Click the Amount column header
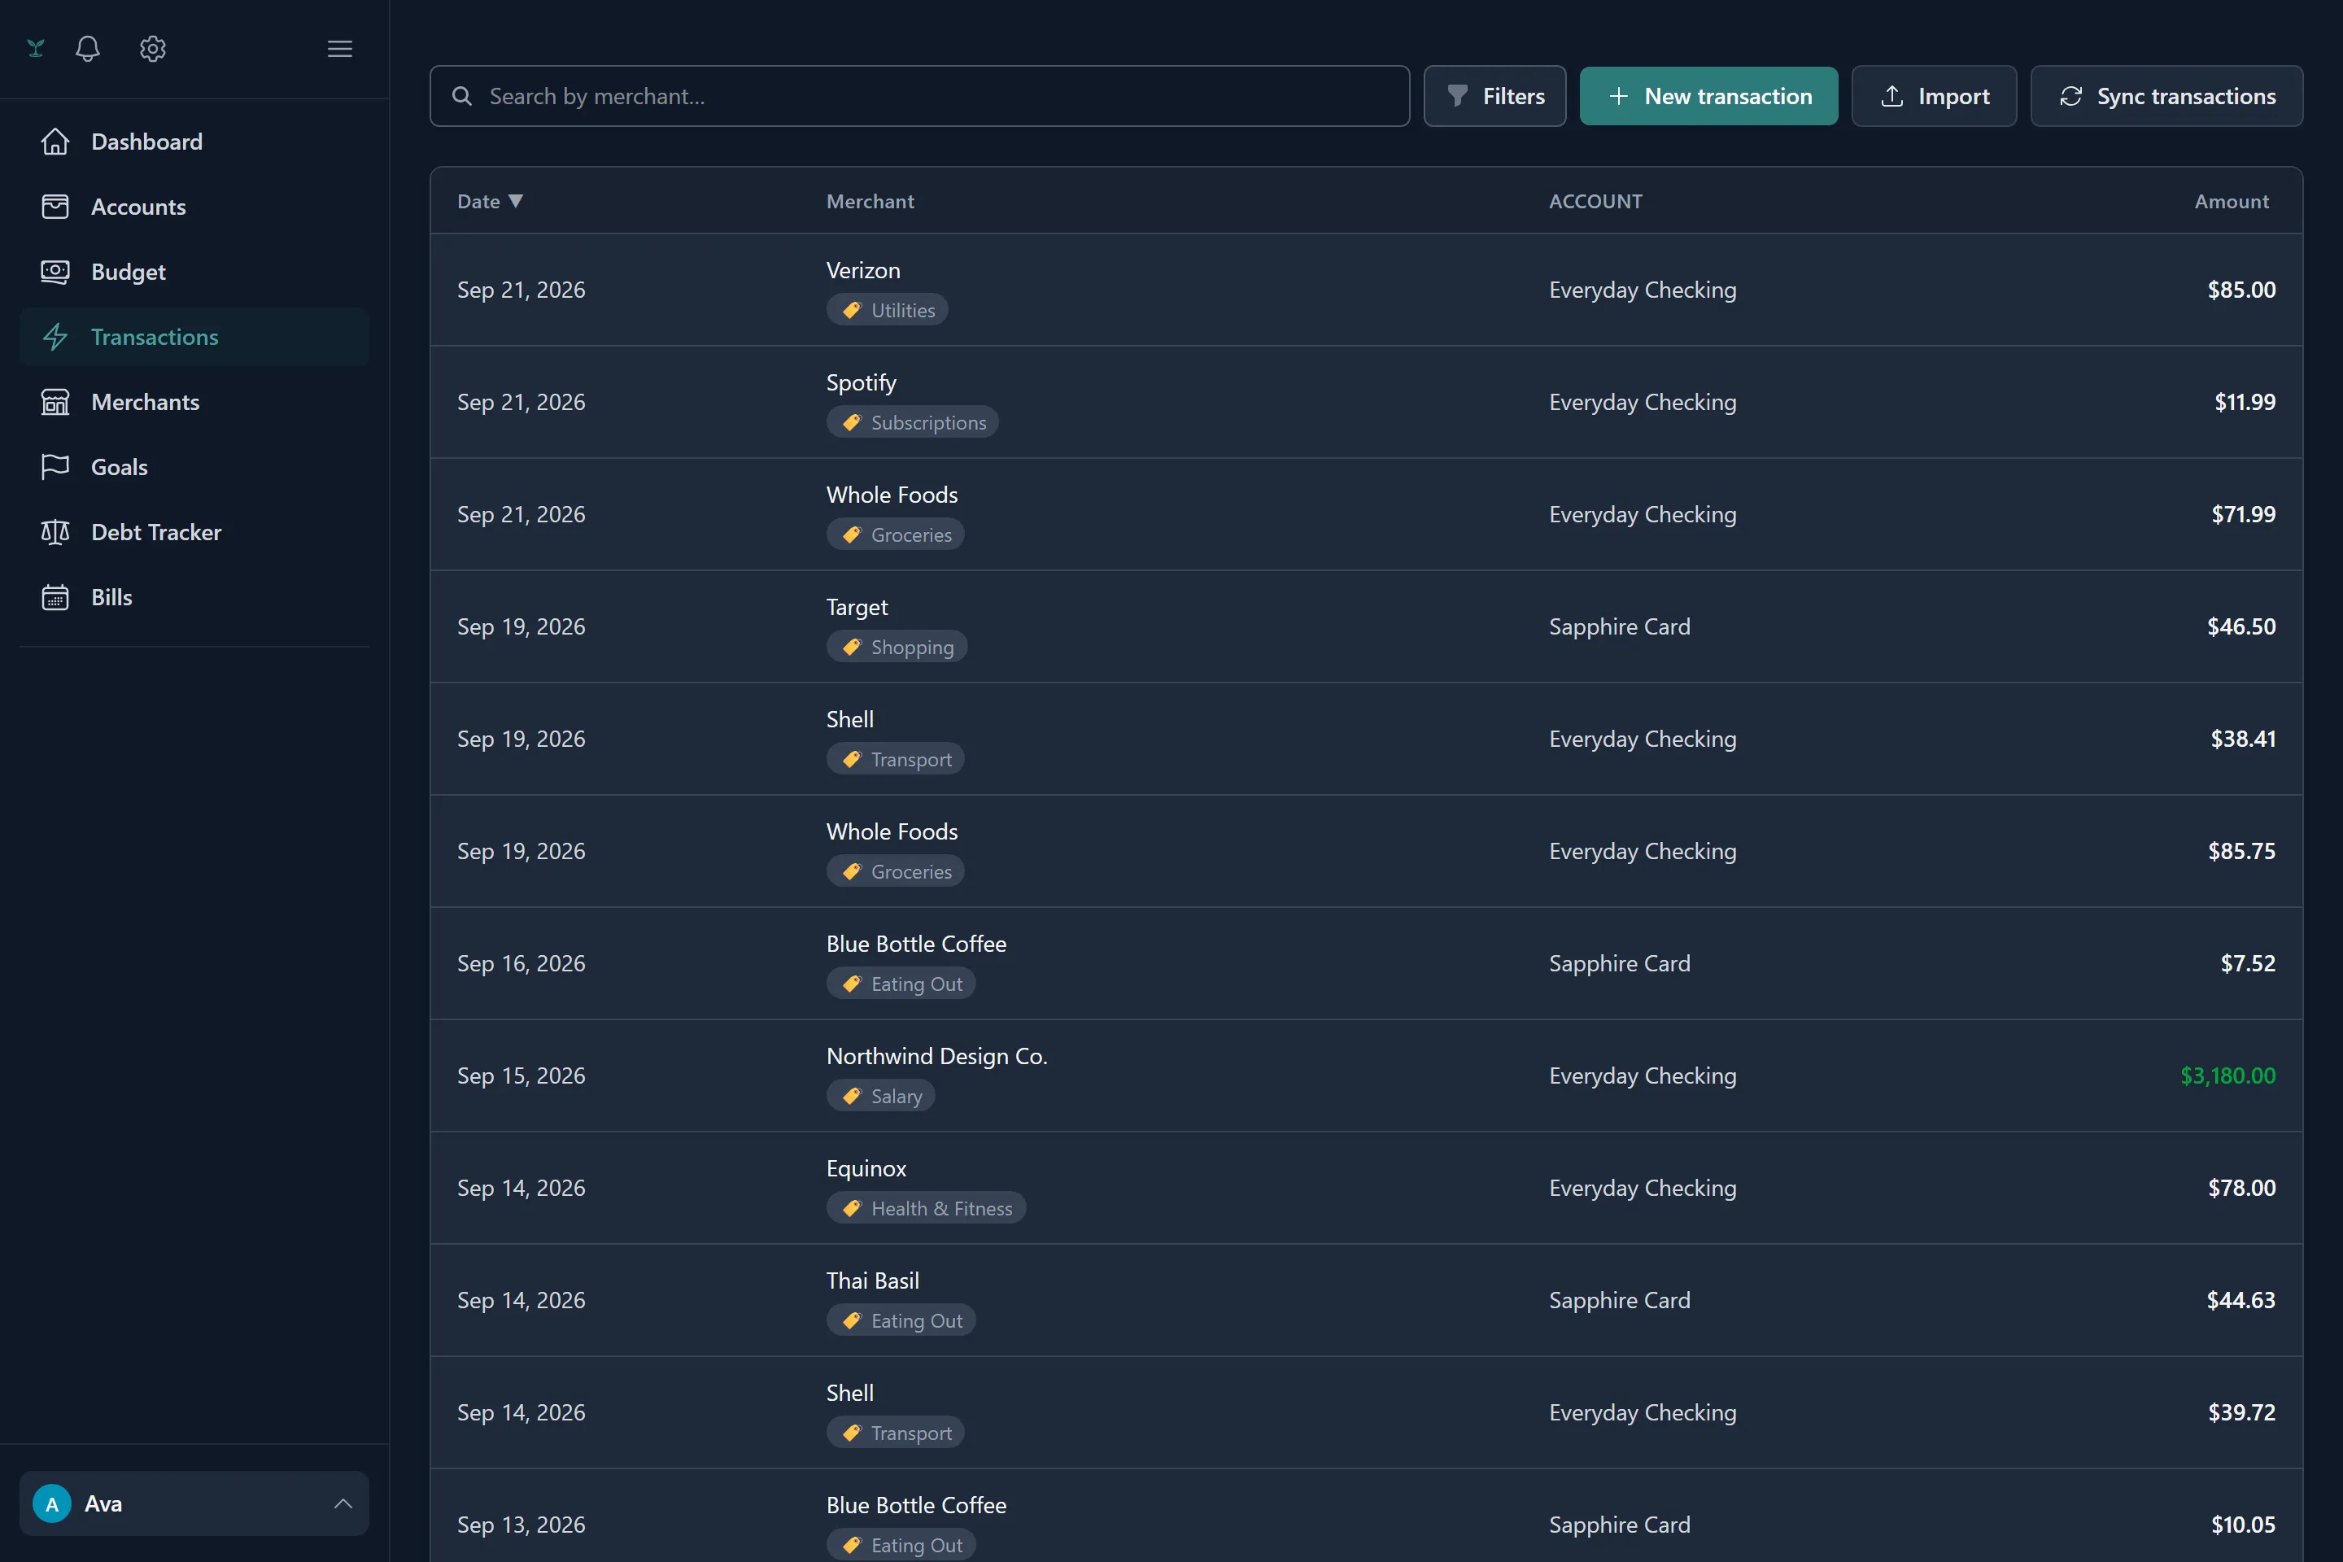2343x1562 pixels. 2232,201
